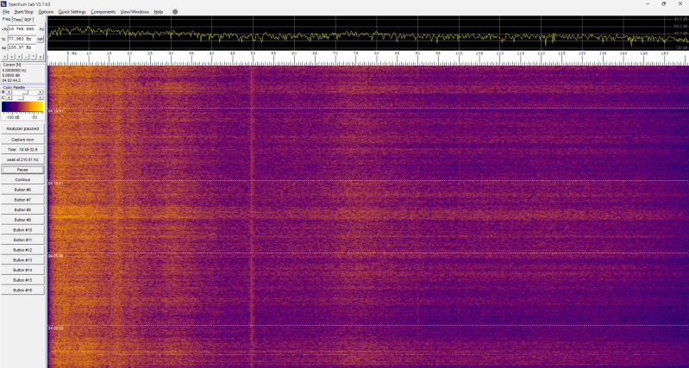Click Button #10

22,230
